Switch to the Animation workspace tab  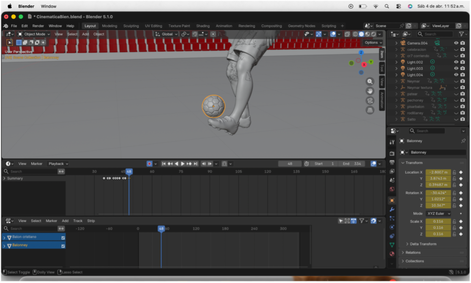point(224,26)
